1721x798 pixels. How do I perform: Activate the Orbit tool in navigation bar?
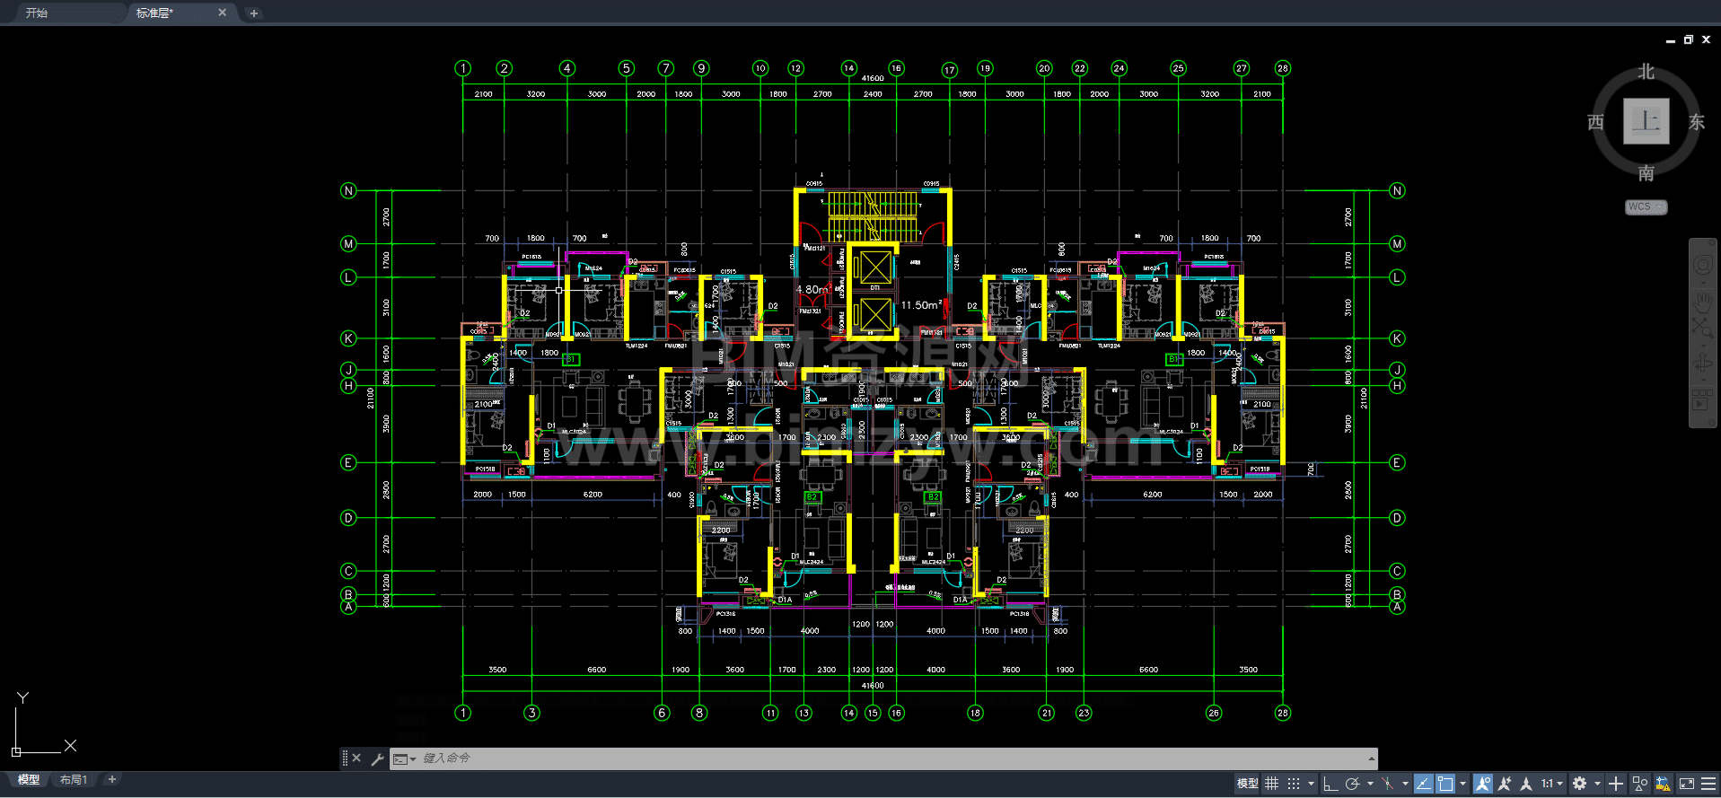pyautogui.click(x=1702, y=364)
